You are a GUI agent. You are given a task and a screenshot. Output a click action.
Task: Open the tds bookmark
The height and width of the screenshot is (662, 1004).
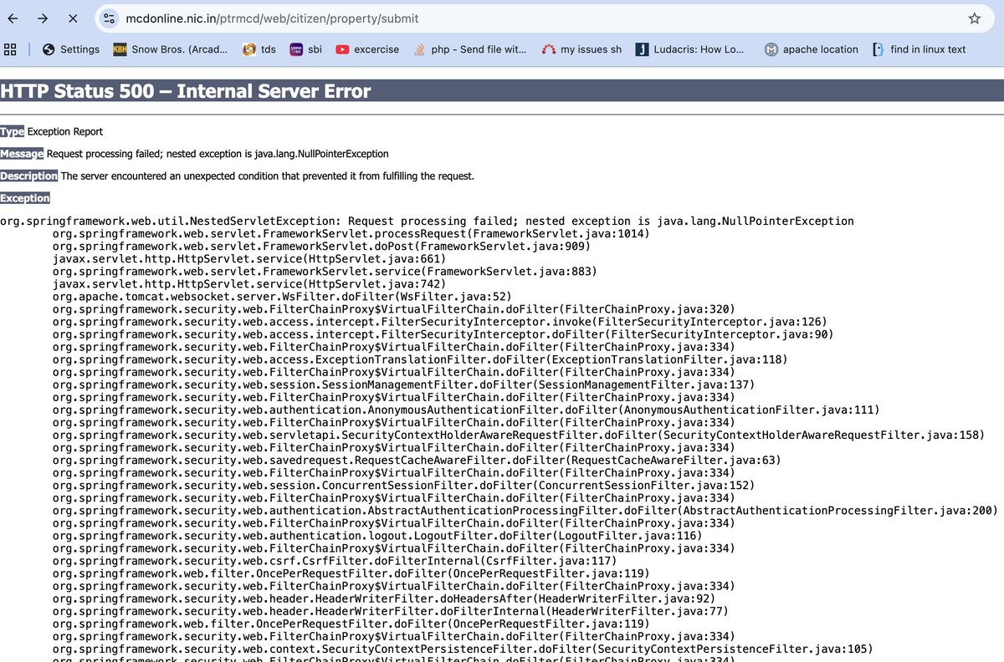tap(259, 49)
